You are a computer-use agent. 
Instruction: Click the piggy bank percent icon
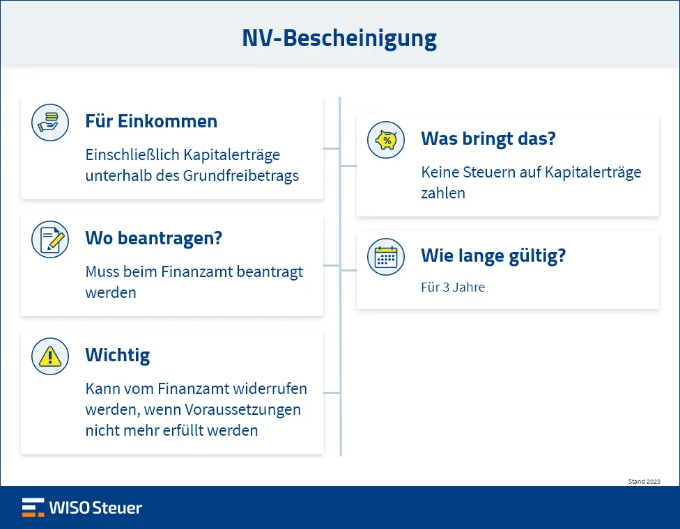pos(386,139)
